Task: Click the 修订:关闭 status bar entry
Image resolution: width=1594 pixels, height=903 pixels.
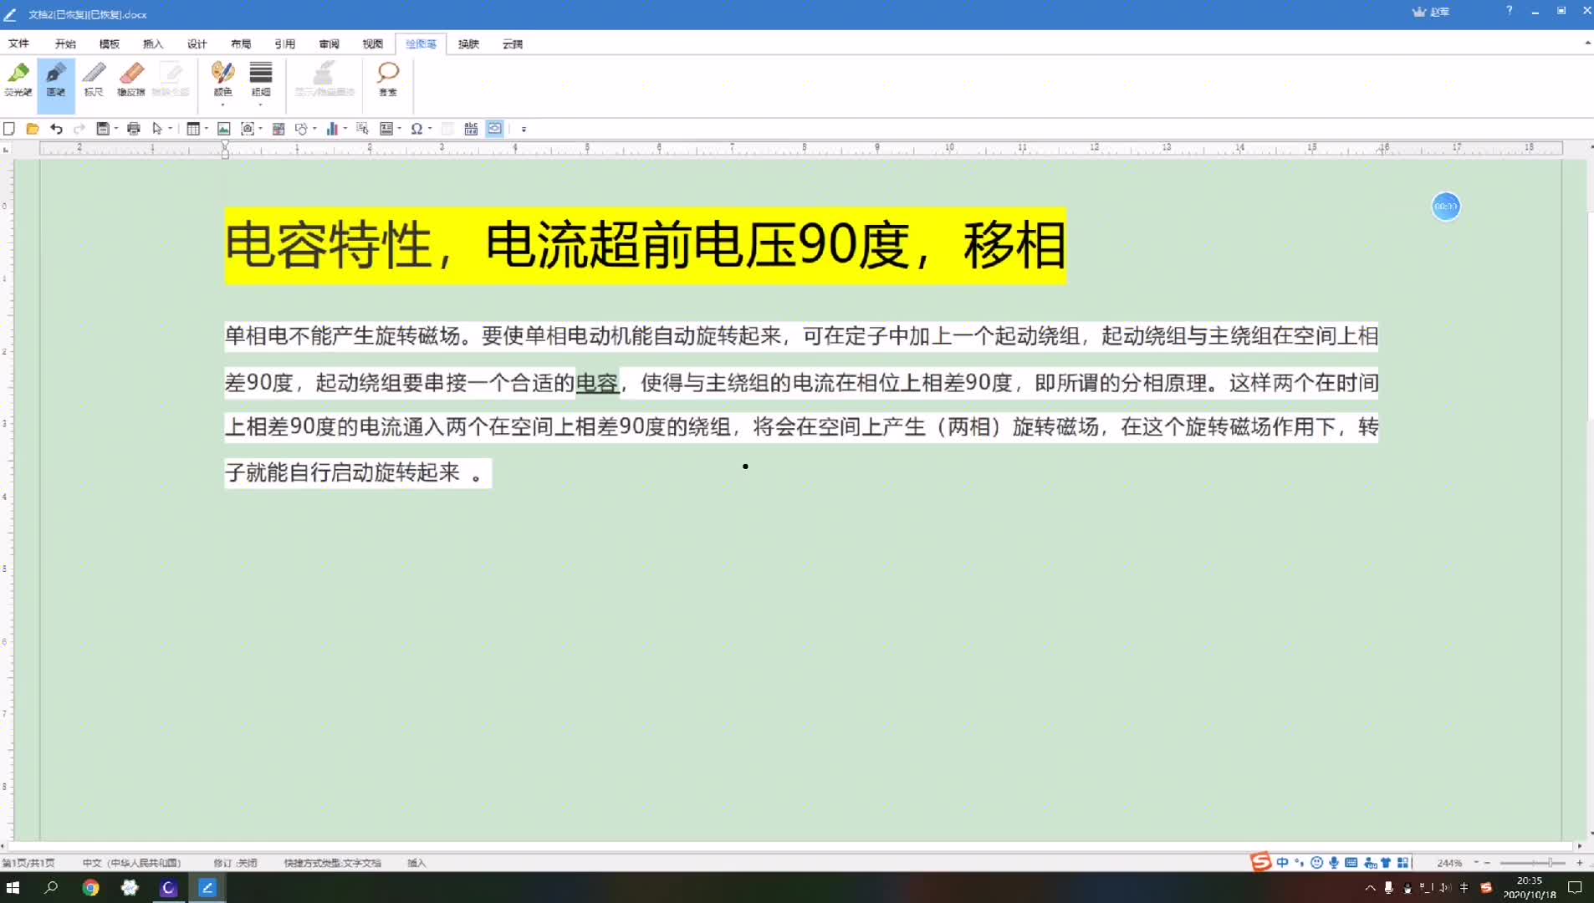Action: tap(235, 863)
